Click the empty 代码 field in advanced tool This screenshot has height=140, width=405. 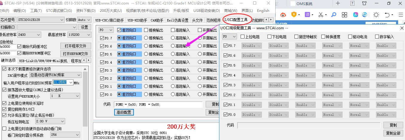pos(309,125)
